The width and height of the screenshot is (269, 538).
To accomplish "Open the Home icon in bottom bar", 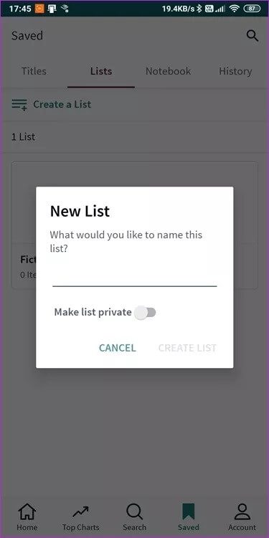I will [x=27, y=512].
